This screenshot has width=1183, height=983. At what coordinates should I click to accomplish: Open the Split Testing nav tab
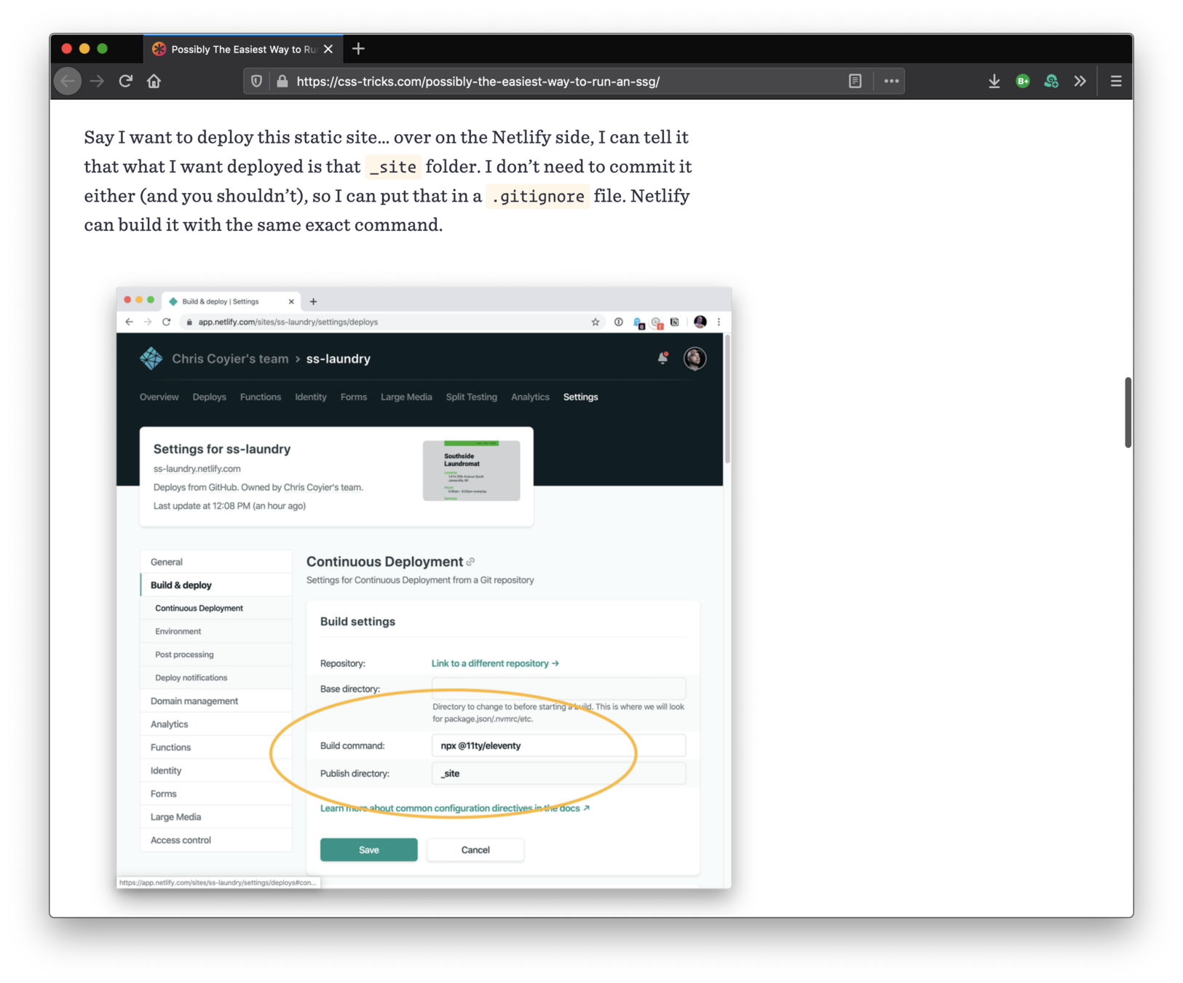tap(472, 397)
